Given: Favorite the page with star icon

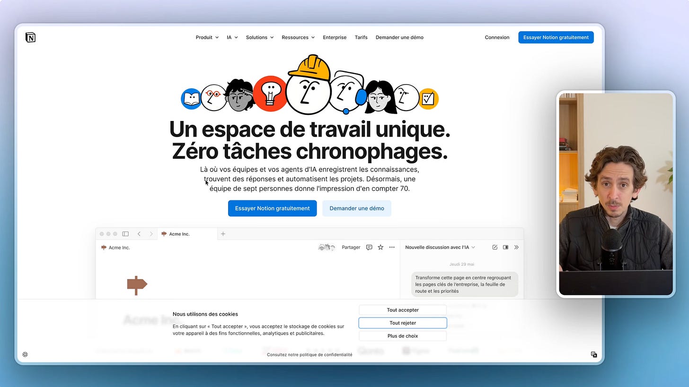Looking at the screenshot, I should 380,247.
